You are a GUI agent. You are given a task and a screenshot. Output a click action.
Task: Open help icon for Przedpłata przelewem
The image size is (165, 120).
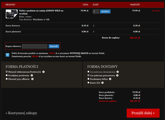point(32,75)
